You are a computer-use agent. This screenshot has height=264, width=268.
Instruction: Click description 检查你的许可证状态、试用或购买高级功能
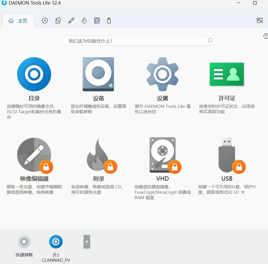(x=227, y=109)
